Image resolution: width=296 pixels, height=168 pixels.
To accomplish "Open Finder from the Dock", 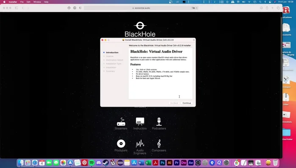I will click(21, 162).
